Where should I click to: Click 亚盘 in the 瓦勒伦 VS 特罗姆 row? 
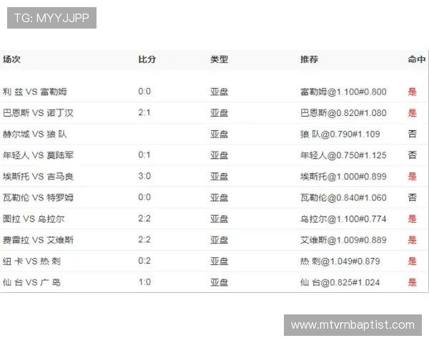[x=219, y=197]
